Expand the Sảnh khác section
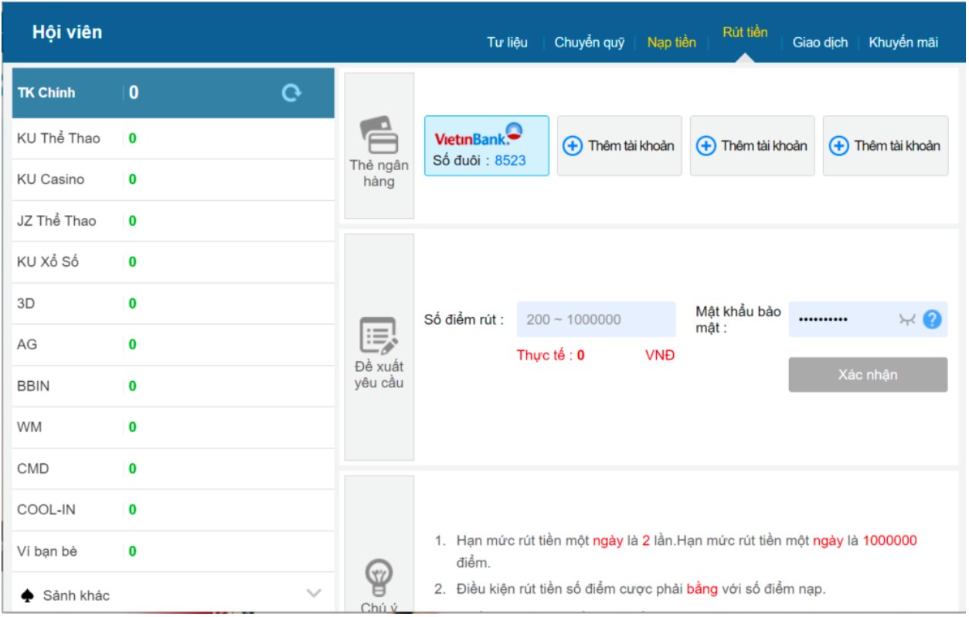969x617 pixels. coord(313,594)
